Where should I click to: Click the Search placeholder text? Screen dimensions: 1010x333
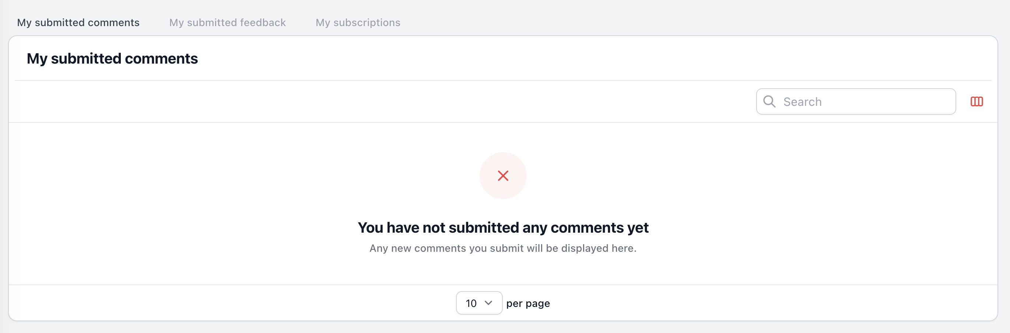point(802,102)
